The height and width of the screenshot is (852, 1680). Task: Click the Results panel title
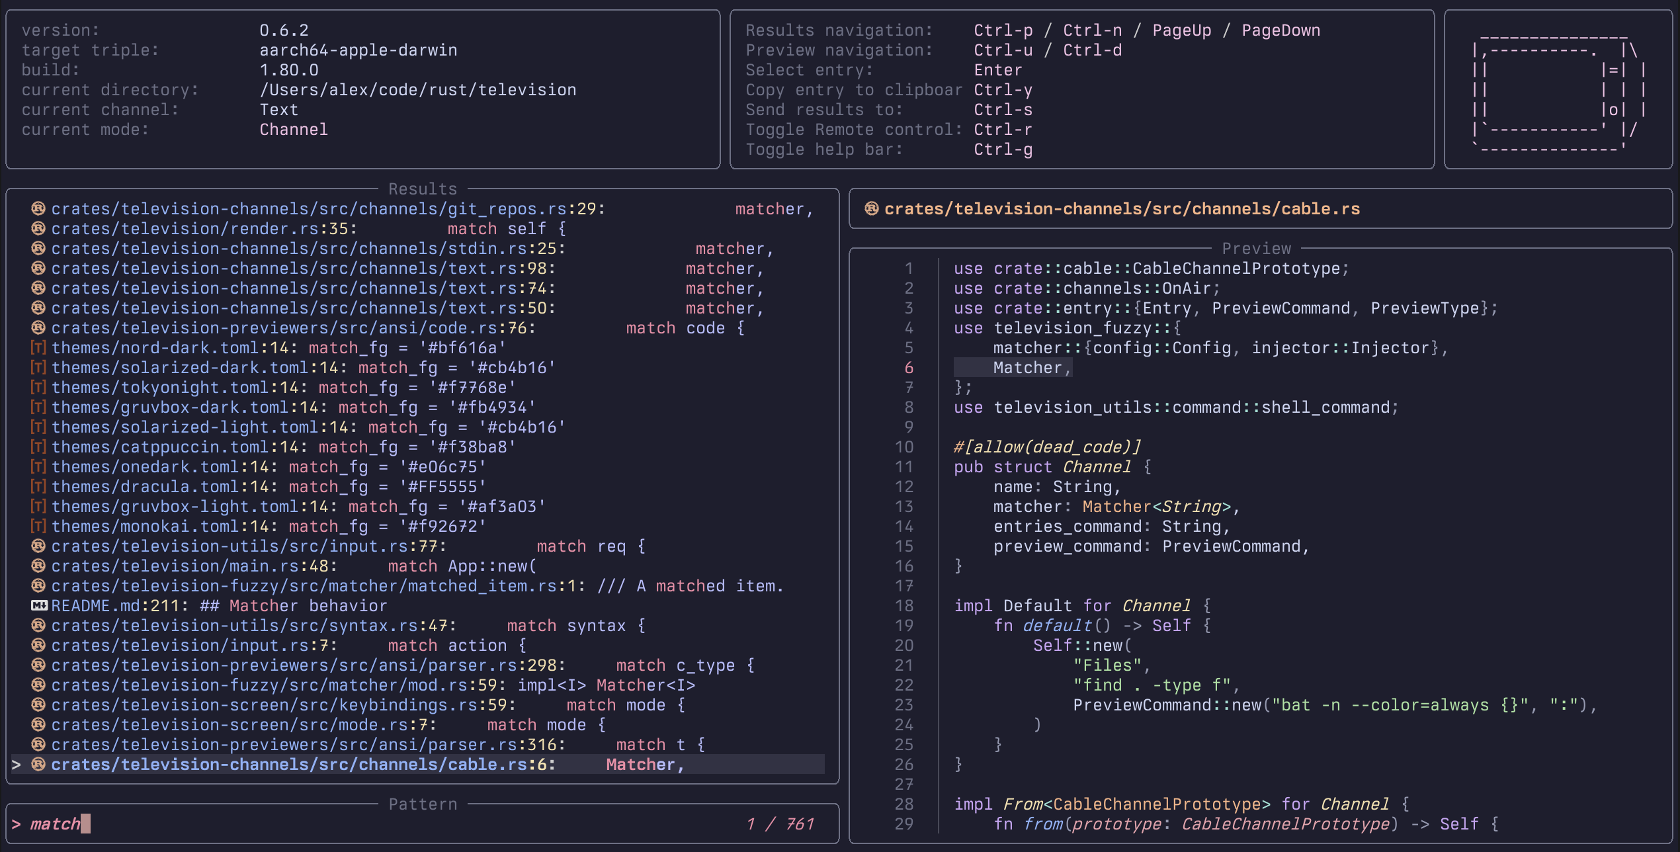(x=423, y=189)
